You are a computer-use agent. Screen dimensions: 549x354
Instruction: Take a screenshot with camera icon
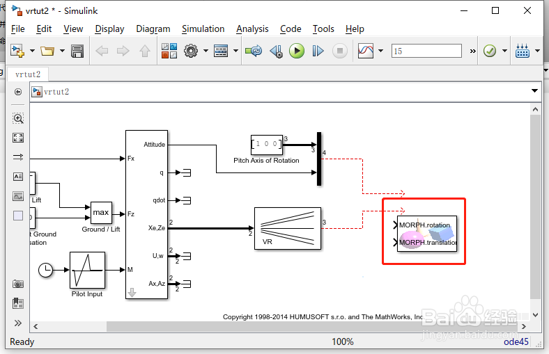pos(18,284)
